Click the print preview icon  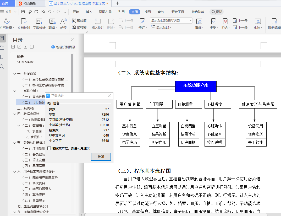pyautogui.click(x=43, y=12)
